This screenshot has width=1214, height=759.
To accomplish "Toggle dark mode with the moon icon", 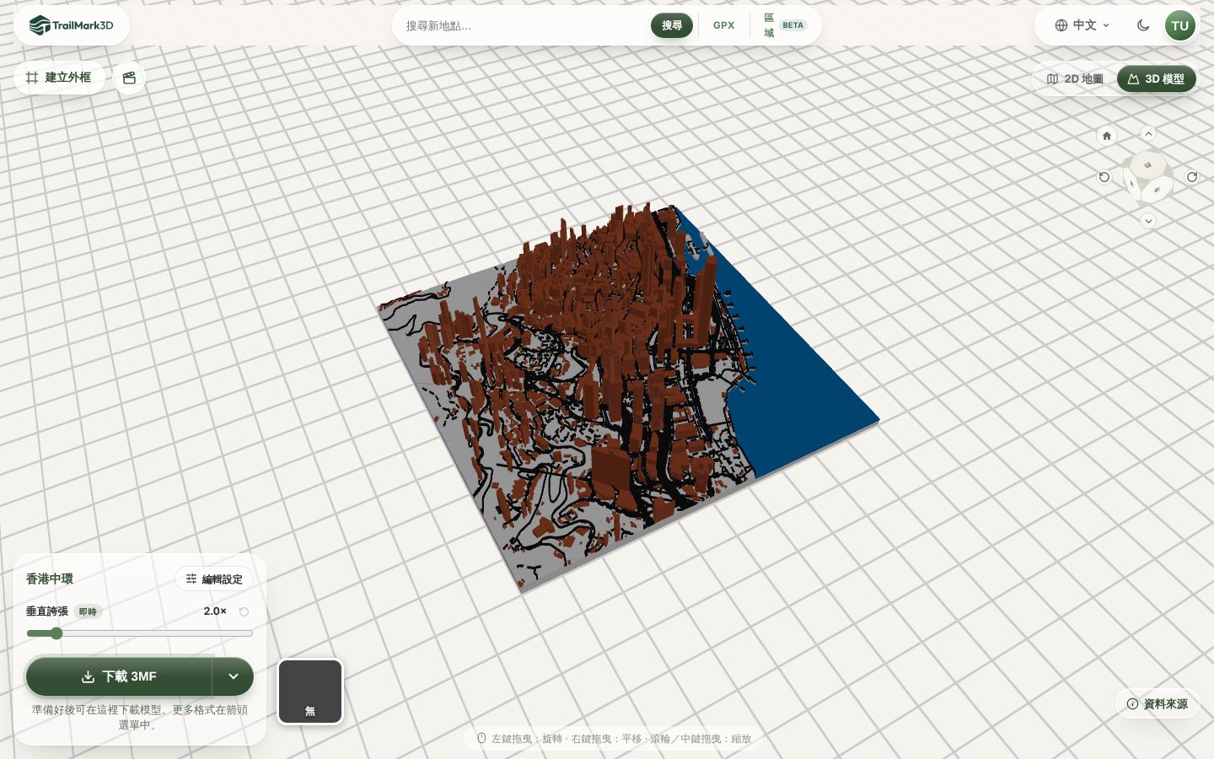I will point(1143,25).
